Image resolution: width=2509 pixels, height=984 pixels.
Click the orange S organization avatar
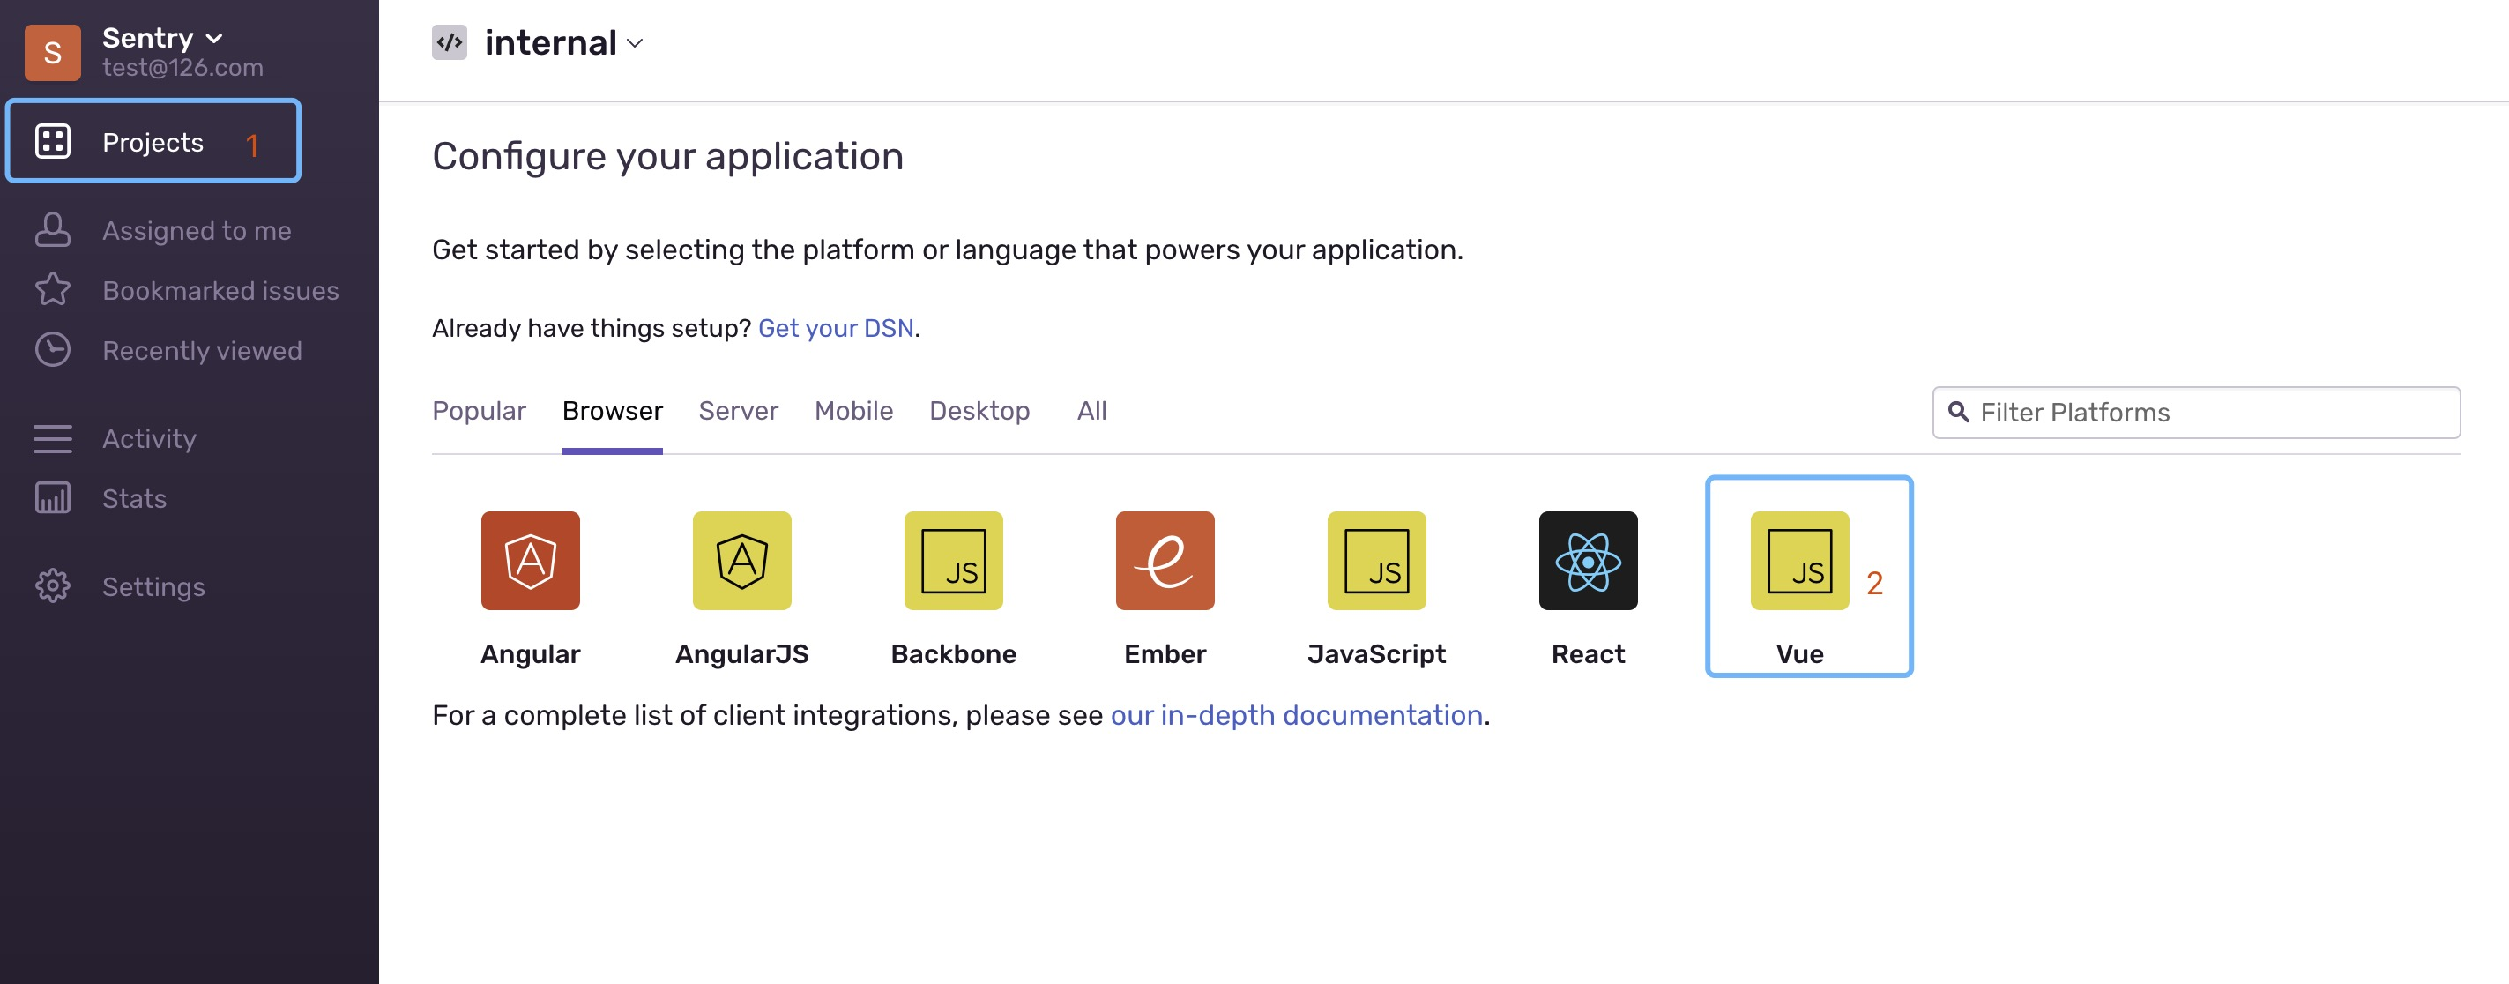click(x=53, y=53)
